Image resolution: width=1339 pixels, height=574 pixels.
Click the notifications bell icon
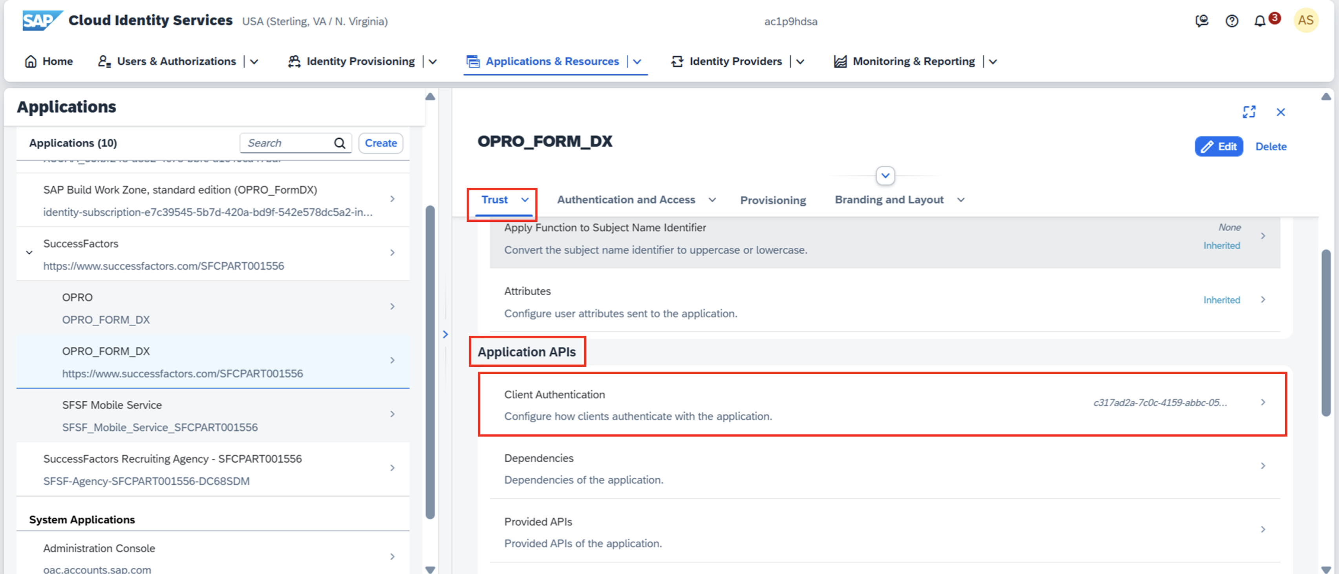coord(1259,21)
